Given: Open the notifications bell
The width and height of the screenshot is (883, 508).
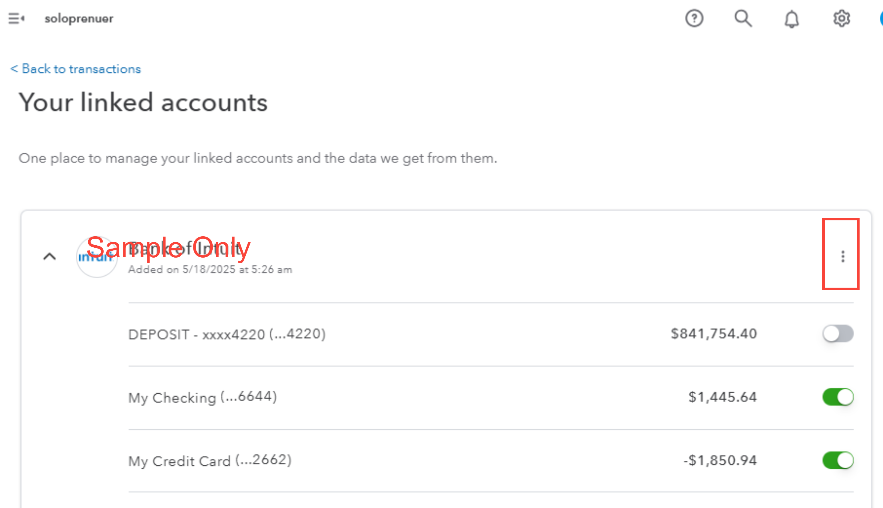Looking at the screenshot, I should [x=792, y=19].
